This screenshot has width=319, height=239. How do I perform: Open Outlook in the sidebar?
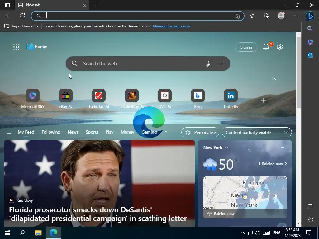[x=310, y=55]
